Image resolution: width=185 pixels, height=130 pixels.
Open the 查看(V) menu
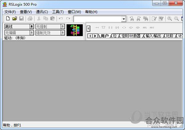[26, 12]
